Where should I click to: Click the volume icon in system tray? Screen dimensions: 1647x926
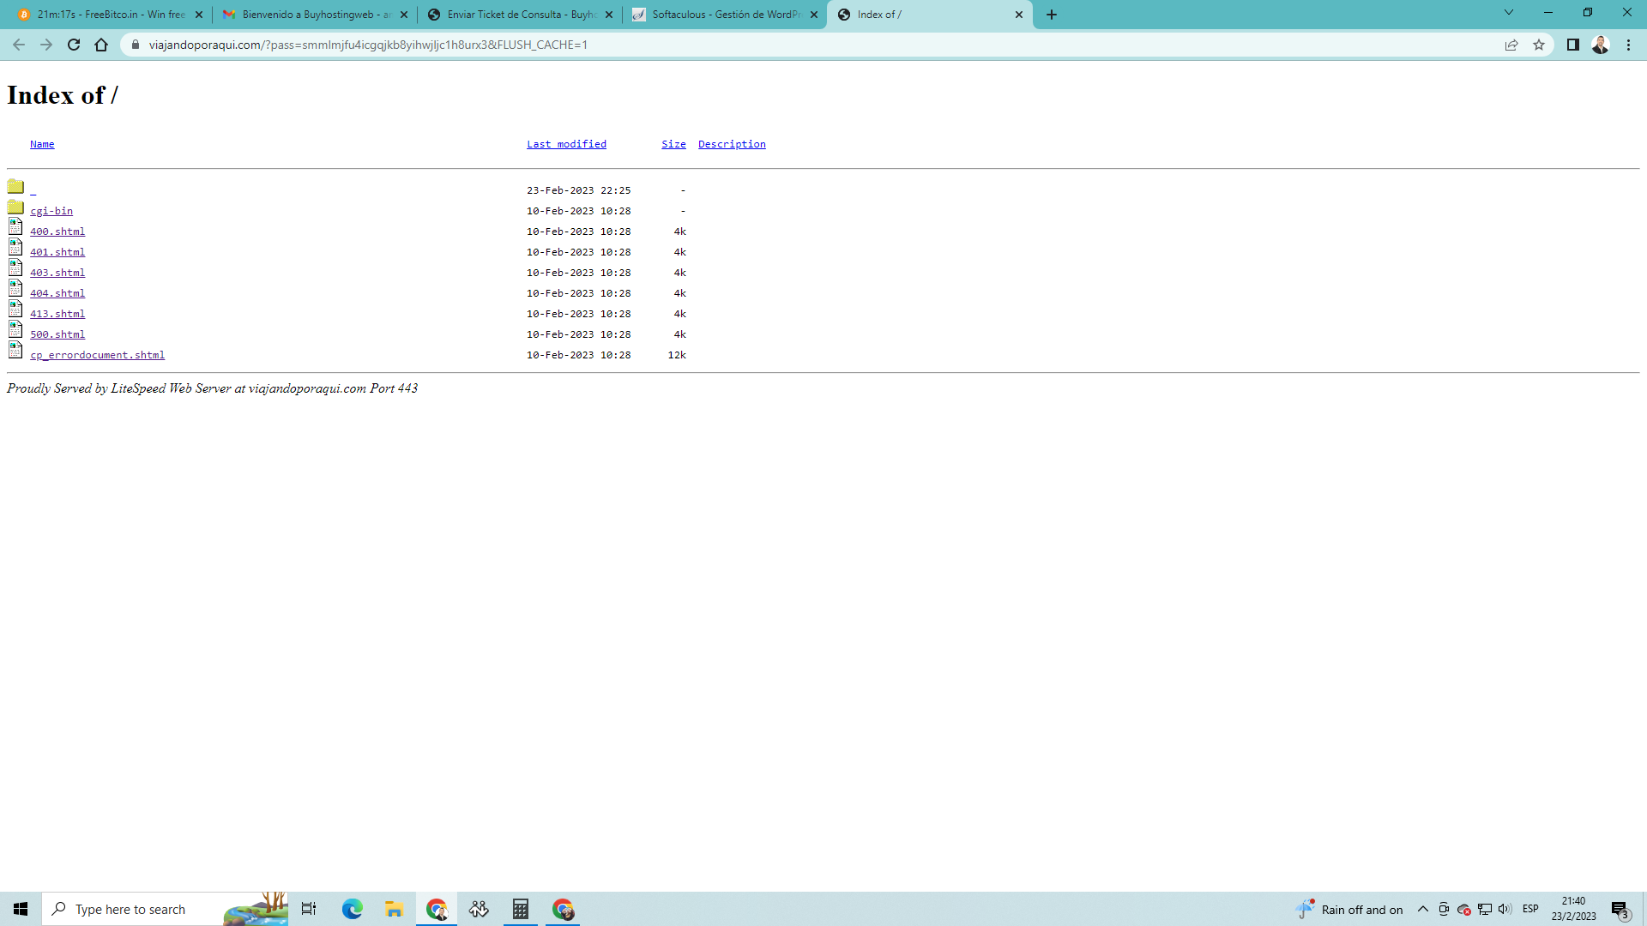[1505, 909]
